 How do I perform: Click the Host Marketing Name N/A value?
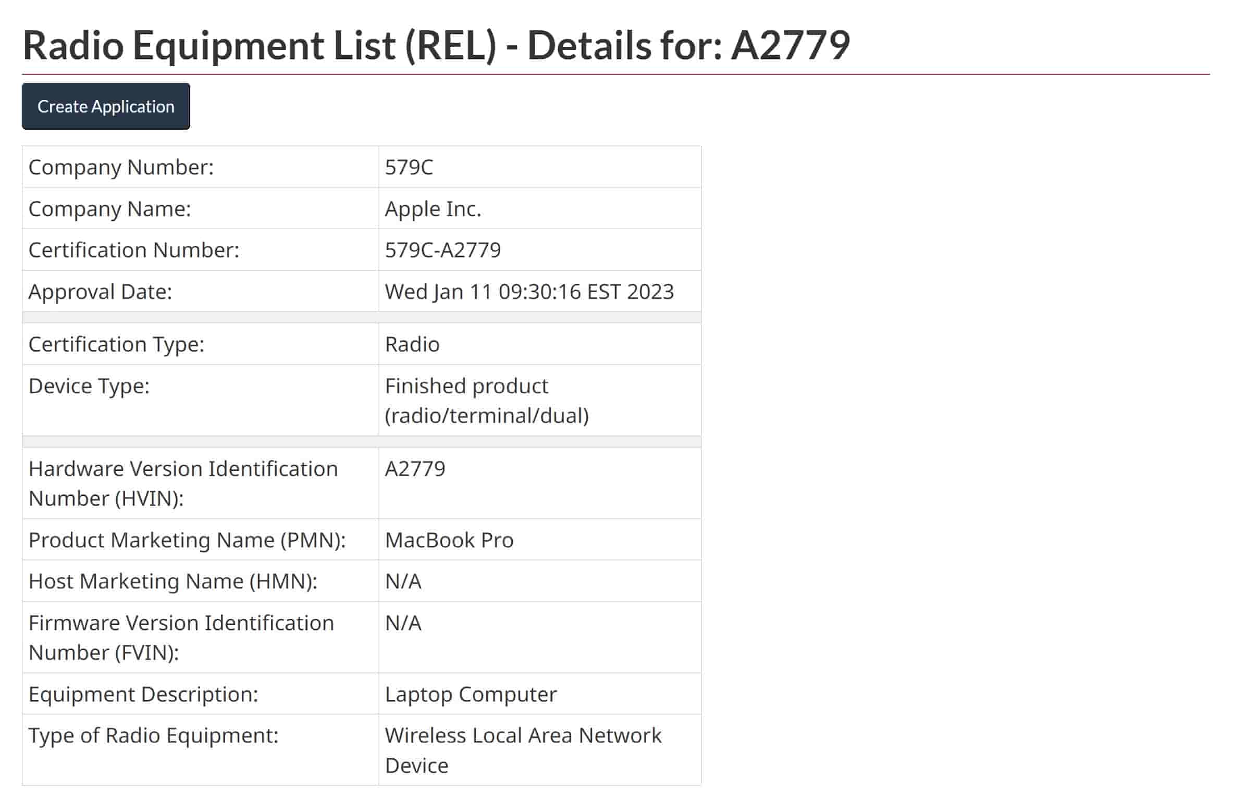pos(403,581)
